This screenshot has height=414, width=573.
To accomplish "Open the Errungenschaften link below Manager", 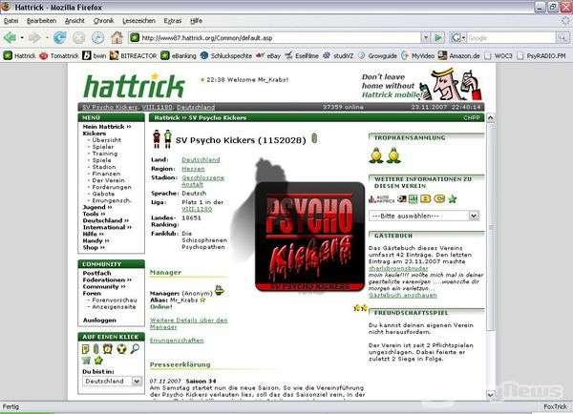I will 177,341.
